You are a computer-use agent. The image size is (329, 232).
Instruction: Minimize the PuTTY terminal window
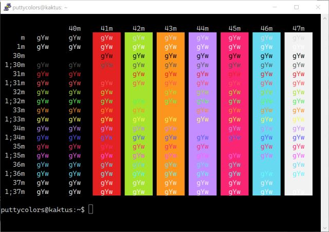(272, 7)
